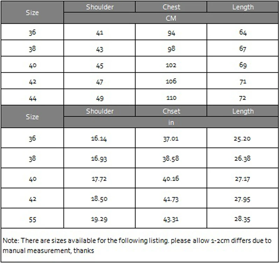The width and height of the screenshot is (280, 263).
Task: Select the length value 28.35
Action: click(x=243, y=219)
